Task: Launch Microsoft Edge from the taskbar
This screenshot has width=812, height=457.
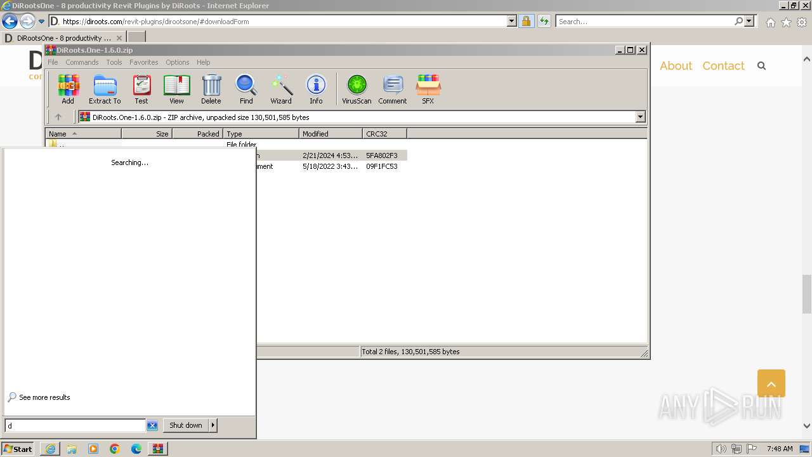Action: click(x=136, y=449)
